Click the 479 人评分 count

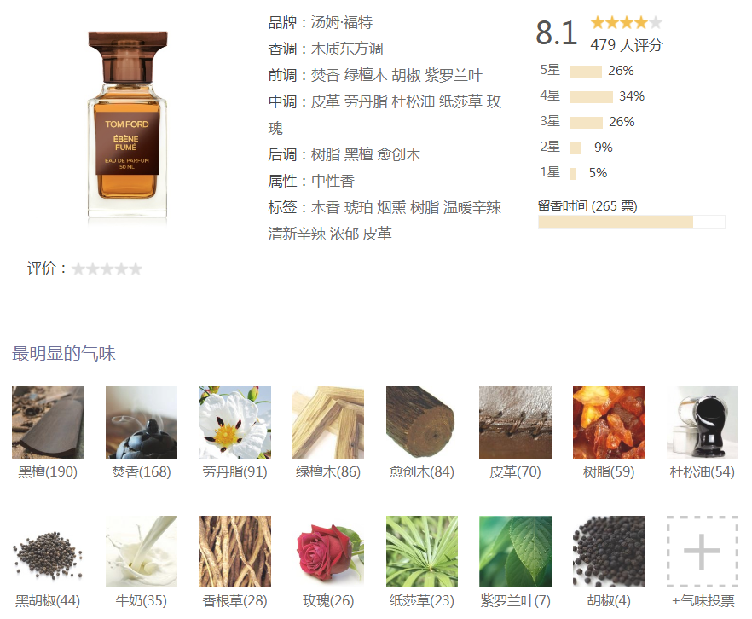point(627,45)
